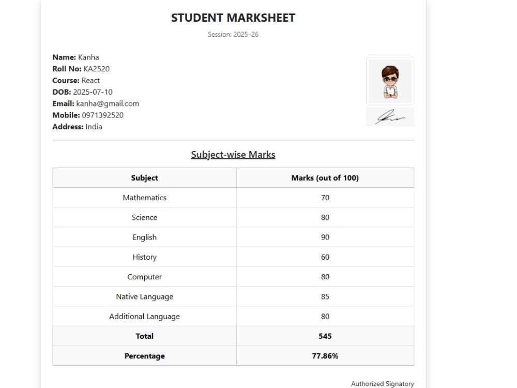The image size is (517, 388).
Task: Click the Mathematics subject cell
Action: click(144, 198)
